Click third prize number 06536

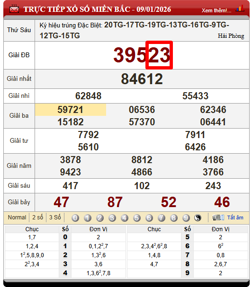(x=142, y=110)
